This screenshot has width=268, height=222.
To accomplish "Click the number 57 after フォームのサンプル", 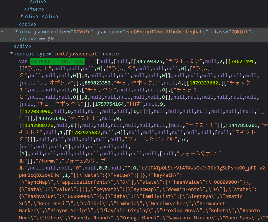I will (183, 140).
